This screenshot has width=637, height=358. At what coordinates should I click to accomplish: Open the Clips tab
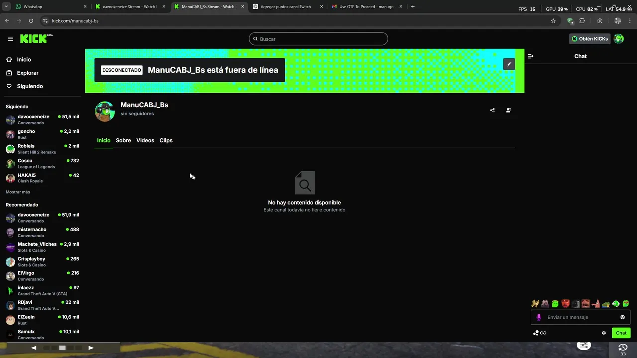(166, 140)
